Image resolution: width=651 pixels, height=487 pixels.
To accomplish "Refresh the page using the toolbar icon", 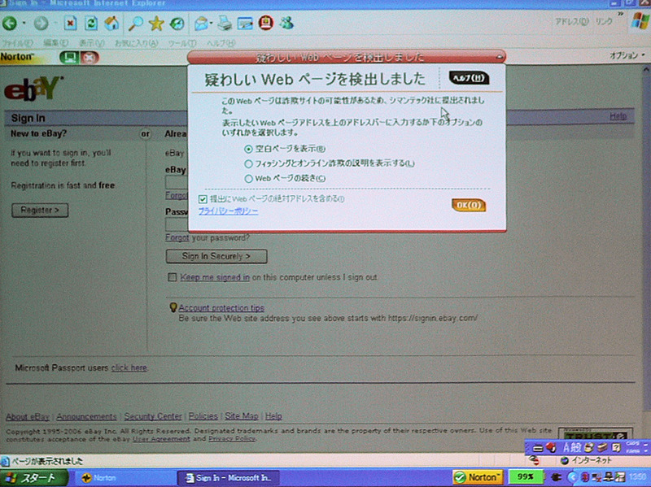I will pos(91,24).
